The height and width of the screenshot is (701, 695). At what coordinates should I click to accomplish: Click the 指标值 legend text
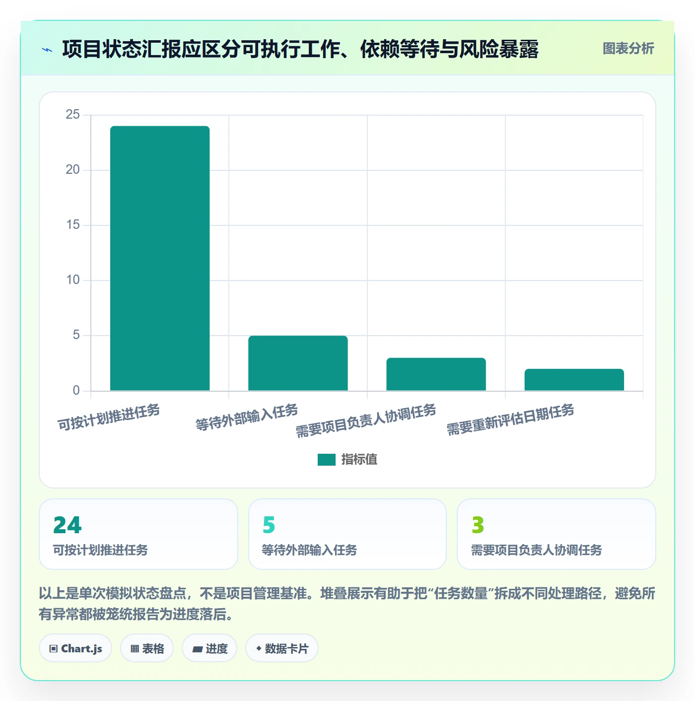point(359,460)
